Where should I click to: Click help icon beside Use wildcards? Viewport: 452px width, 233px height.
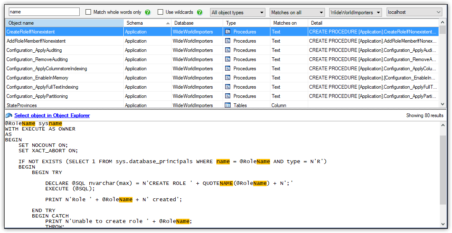coord(200,12)
